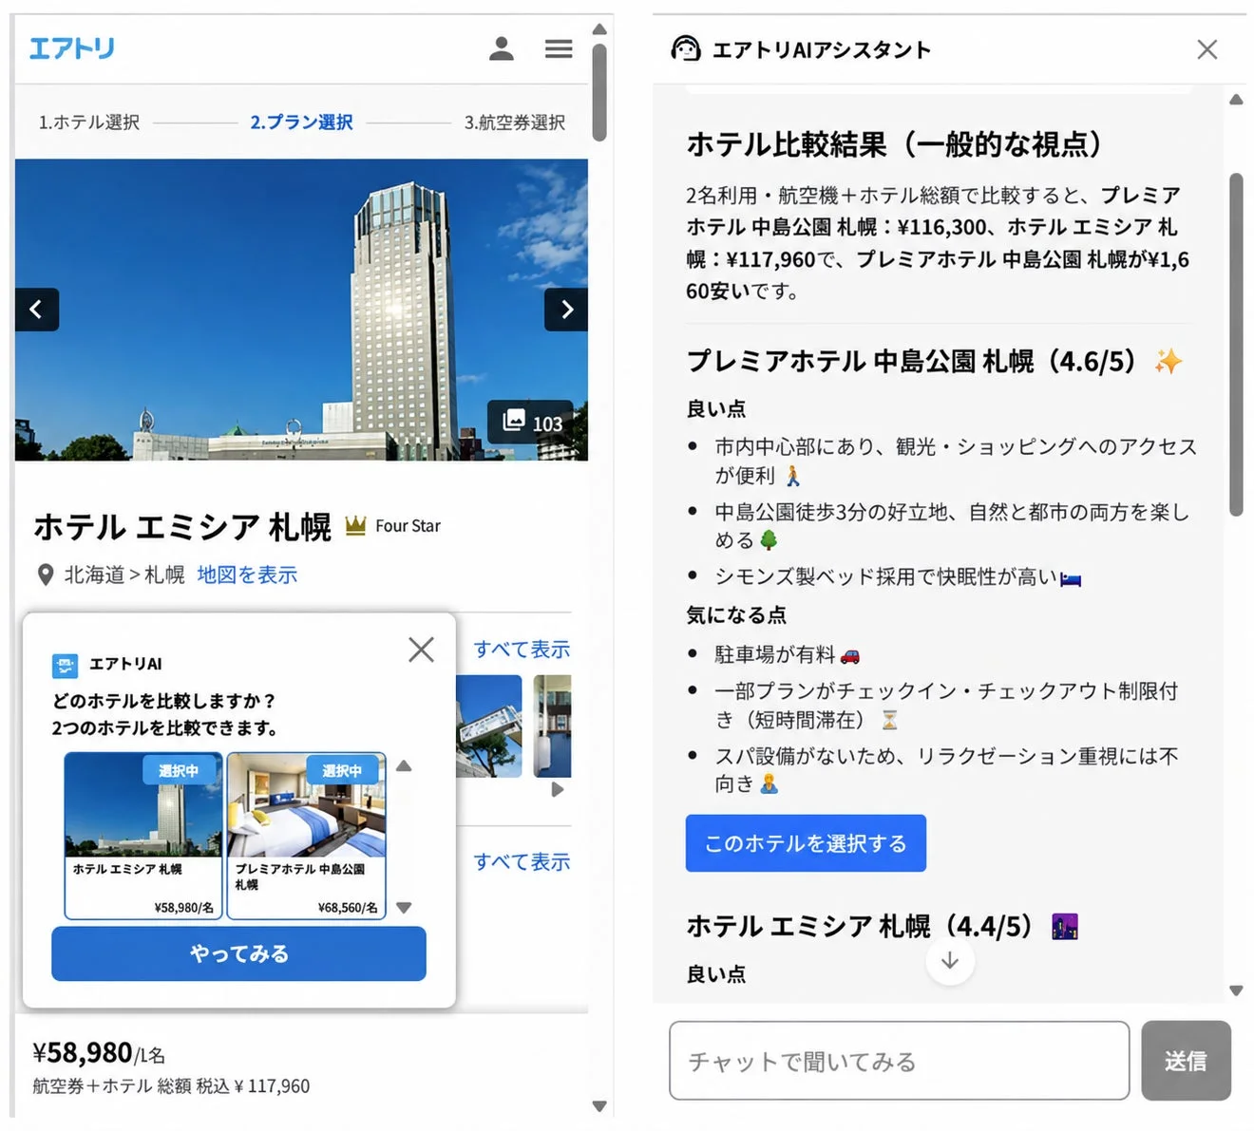Click the Four Star crown icon
This screenshot has height=1131, width=1254.
[355, 525]
